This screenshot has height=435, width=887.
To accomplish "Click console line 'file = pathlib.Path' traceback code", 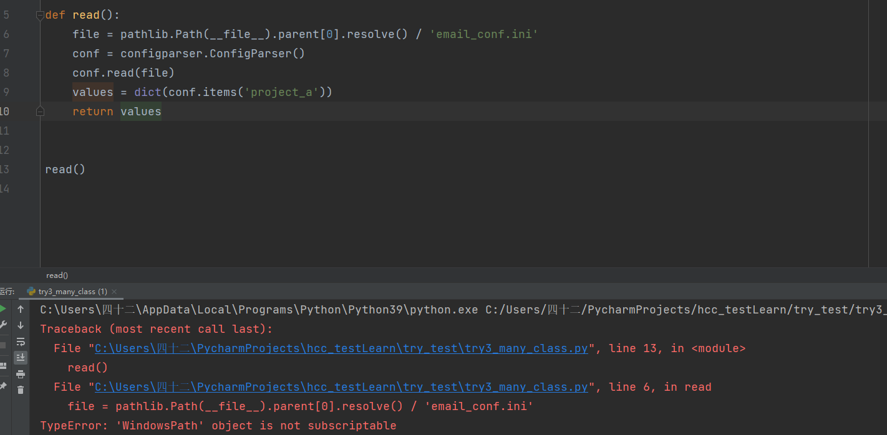I will point(301,406).
